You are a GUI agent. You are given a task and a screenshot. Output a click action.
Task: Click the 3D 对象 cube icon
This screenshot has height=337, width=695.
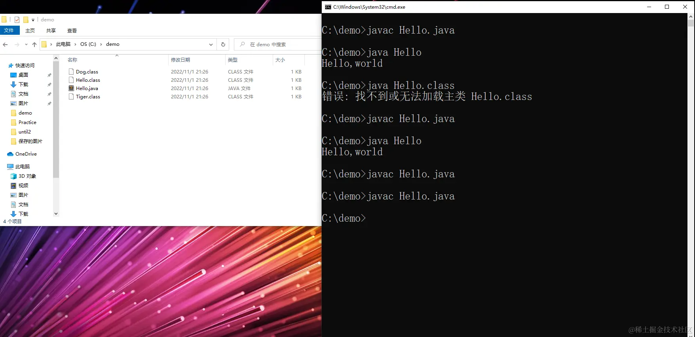[13, 176]
